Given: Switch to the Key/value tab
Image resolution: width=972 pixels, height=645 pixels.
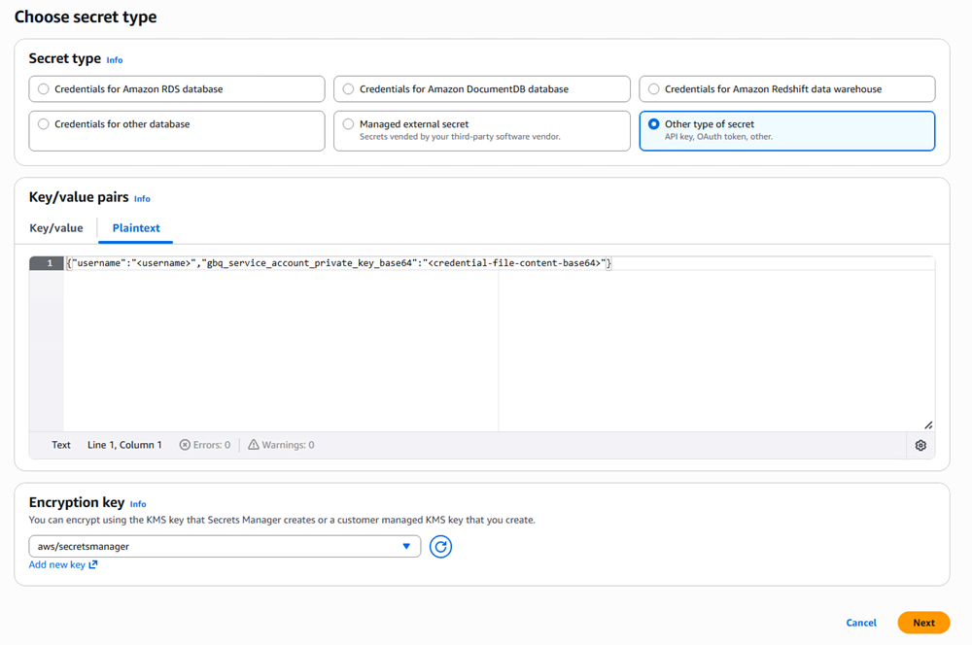Looking at the screenshot, I should [x=56, y=228].
